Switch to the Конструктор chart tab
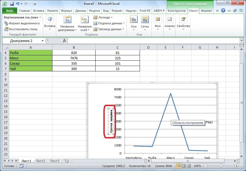This screenshot has height=171, width=246. pos(177,11)
